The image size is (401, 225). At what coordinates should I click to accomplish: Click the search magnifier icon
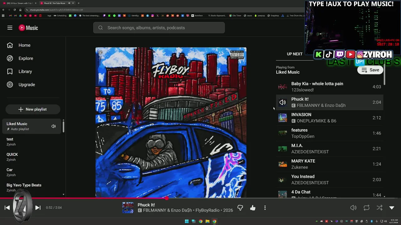[x=101, y=28]
